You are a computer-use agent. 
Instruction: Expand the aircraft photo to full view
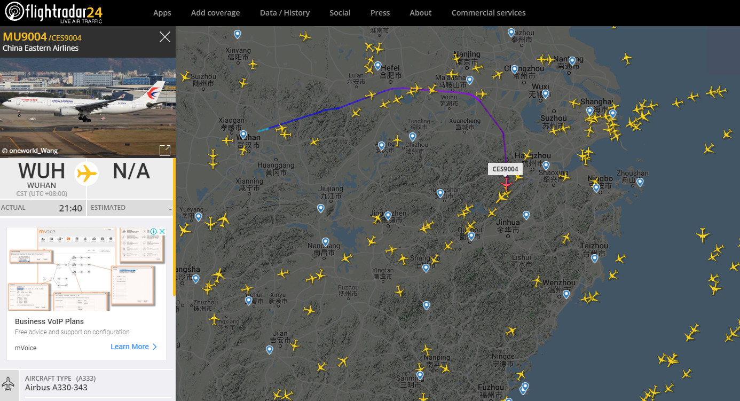point(165,150)
